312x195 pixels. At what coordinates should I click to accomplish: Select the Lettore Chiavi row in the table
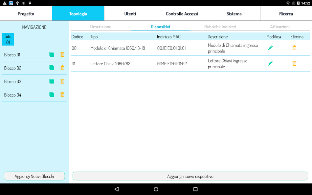click(148, 63)
